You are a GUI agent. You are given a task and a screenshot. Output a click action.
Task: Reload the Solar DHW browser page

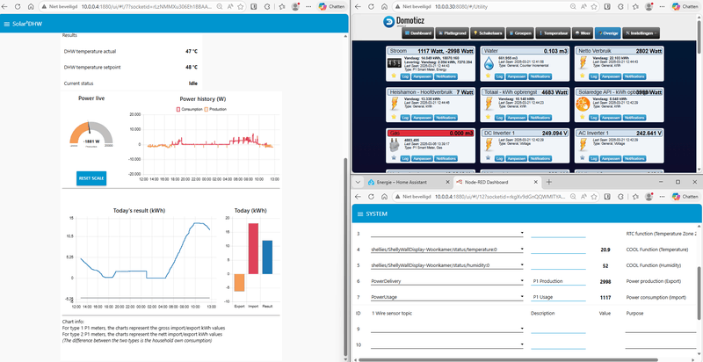[x=18, y=7]
